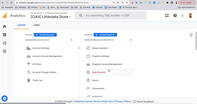Click the circular arrow between Account and Property columns

(79, 48)
